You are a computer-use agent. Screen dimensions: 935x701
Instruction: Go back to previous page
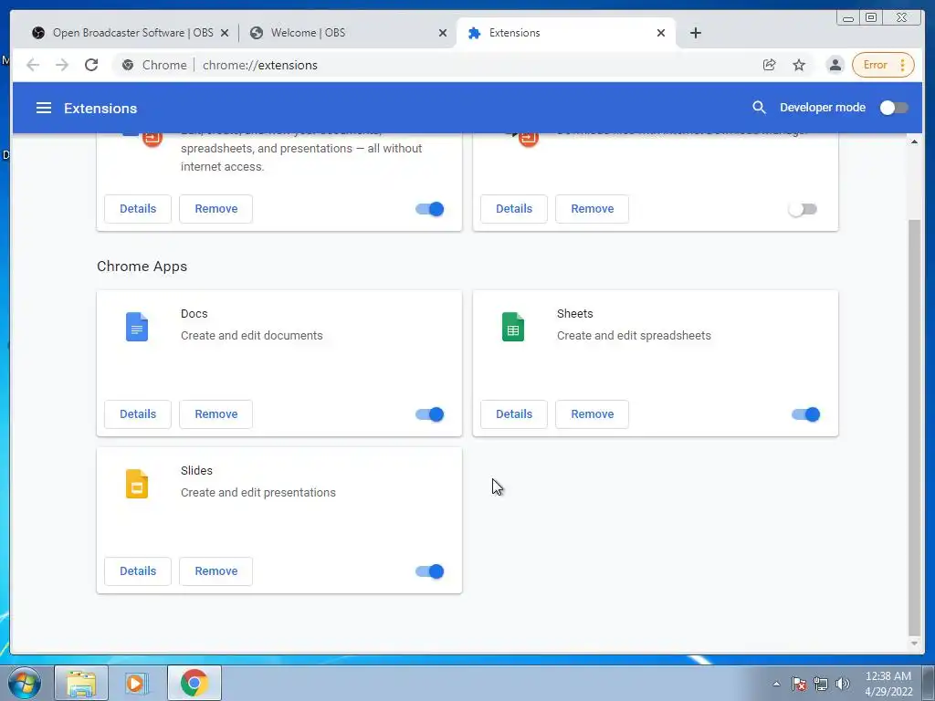coord(33,65)
